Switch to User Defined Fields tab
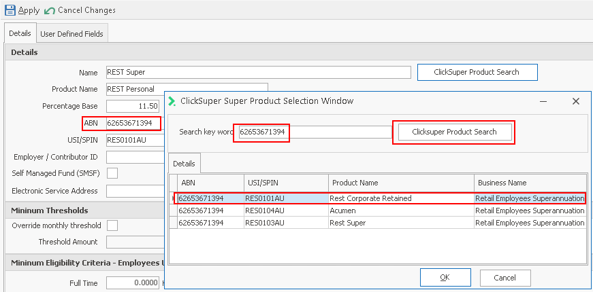 click(71, 33)
